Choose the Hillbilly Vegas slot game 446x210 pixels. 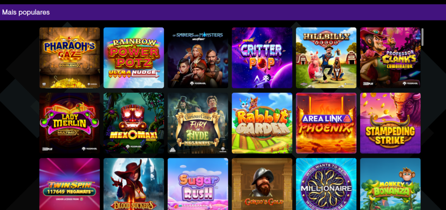326,58
